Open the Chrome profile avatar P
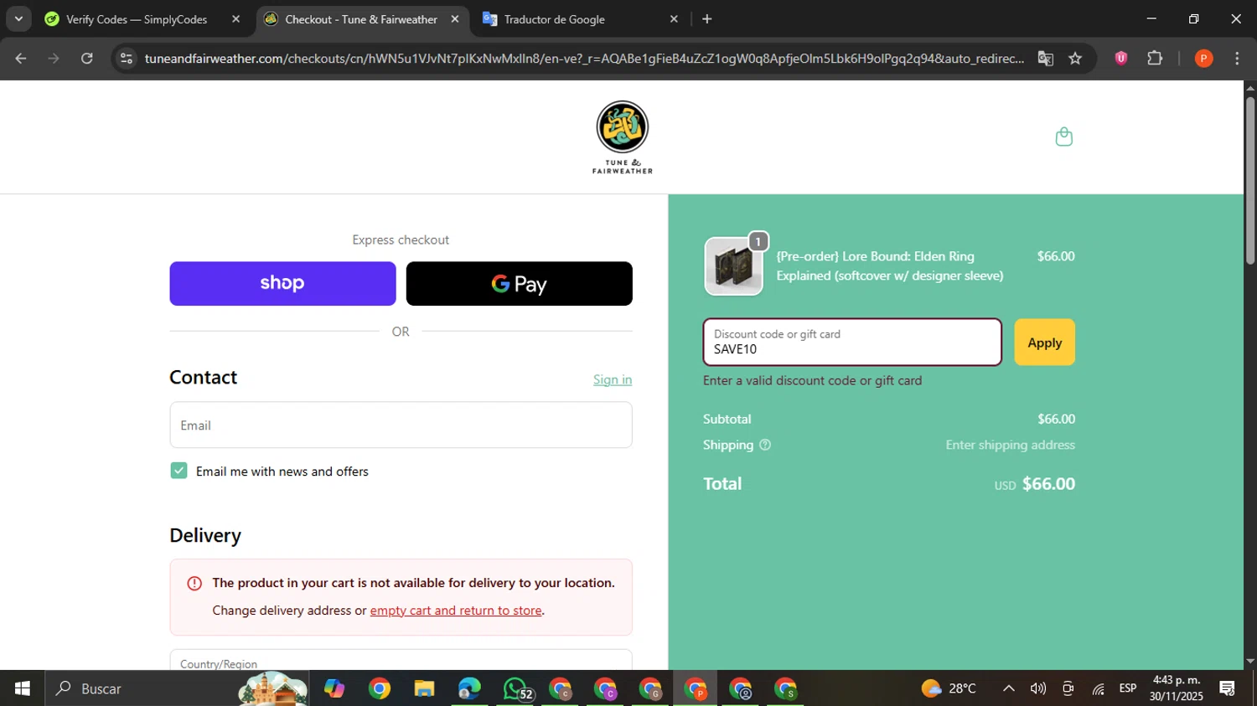This screenshot has width=1257, height=706. [x=1203, y=58]
